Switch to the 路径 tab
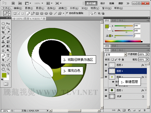This screenshot has width=151, height=113. pyautogui.click(x=121, y=50)
